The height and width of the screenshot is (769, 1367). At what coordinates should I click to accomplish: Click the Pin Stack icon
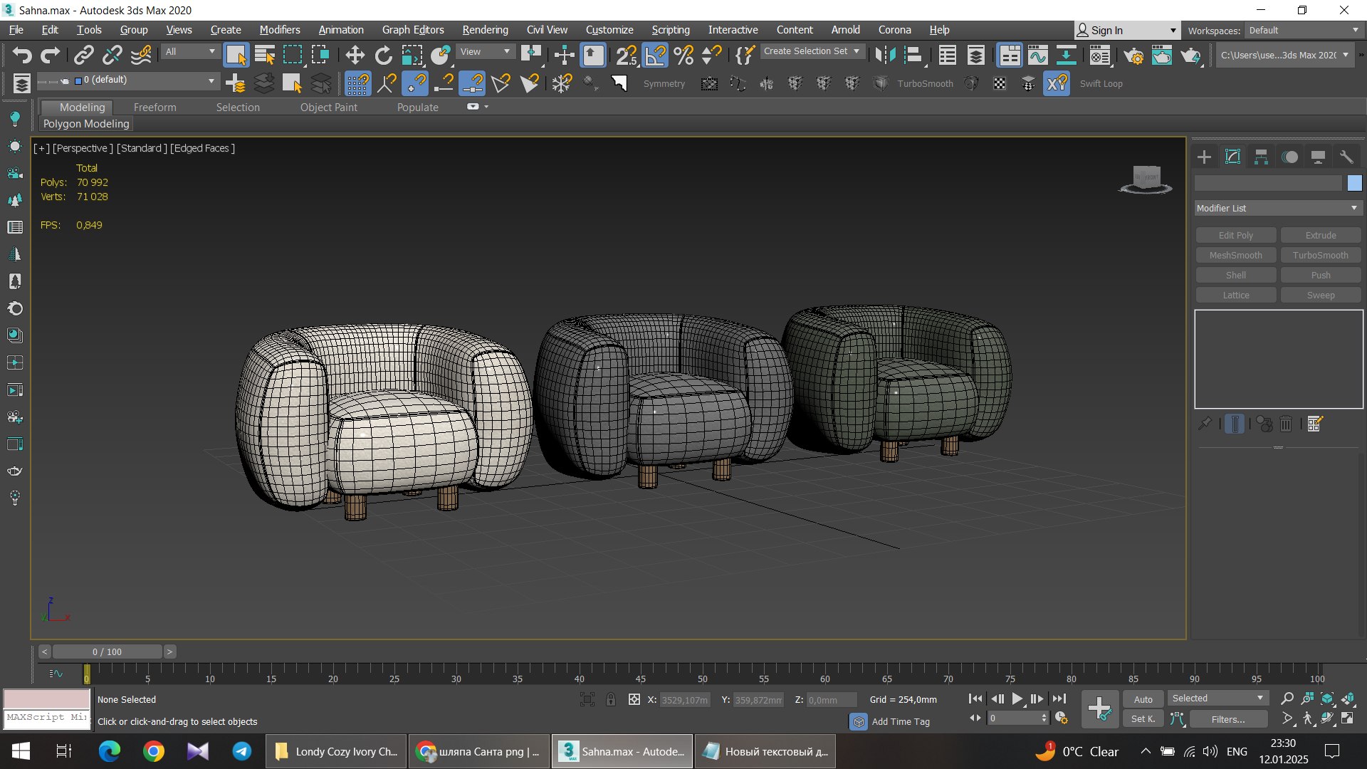(1204, 424)
